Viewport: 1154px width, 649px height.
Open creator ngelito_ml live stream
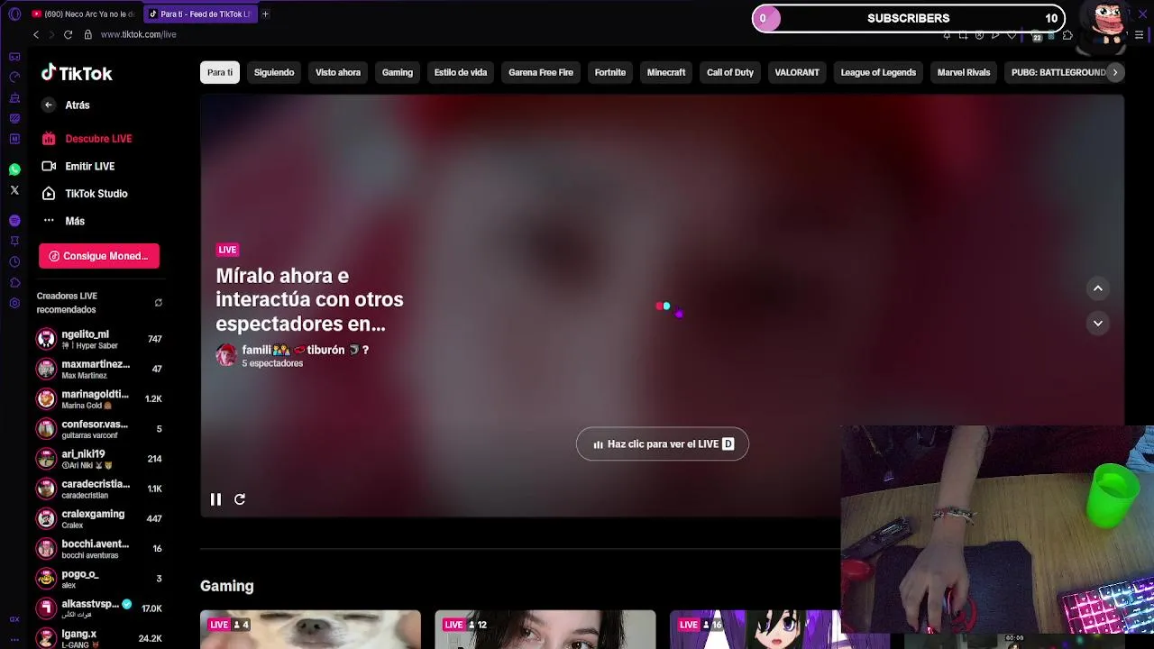(99, 339)
